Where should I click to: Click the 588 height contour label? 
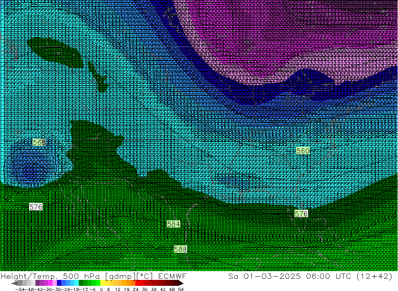click(180, 249)
